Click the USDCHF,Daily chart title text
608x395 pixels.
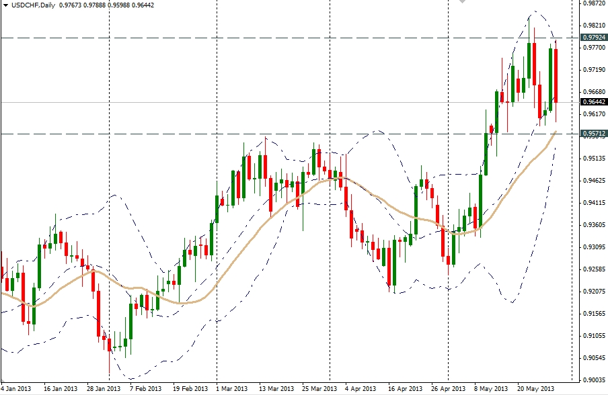(31, 5)
